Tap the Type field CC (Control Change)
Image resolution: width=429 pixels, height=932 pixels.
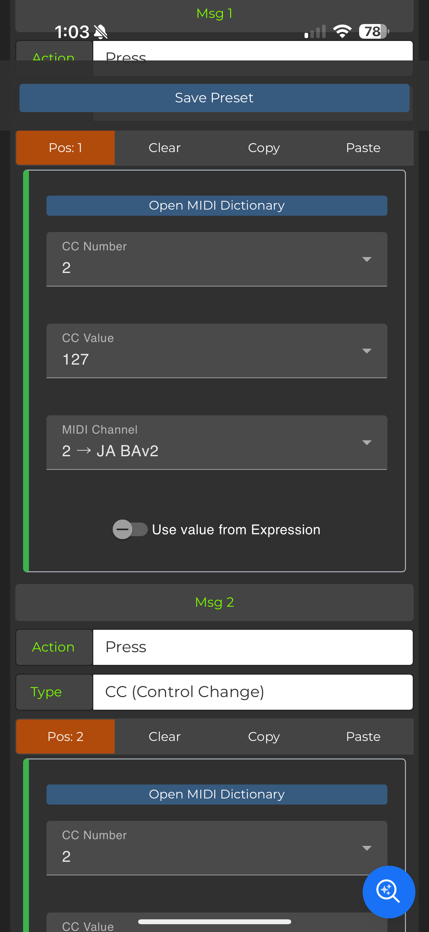point(253,692)
